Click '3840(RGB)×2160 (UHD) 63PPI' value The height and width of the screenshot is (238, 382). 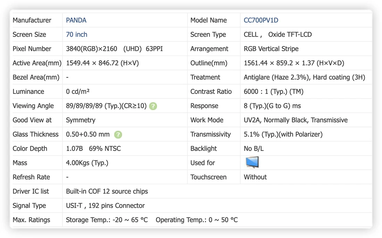point(114,49)
